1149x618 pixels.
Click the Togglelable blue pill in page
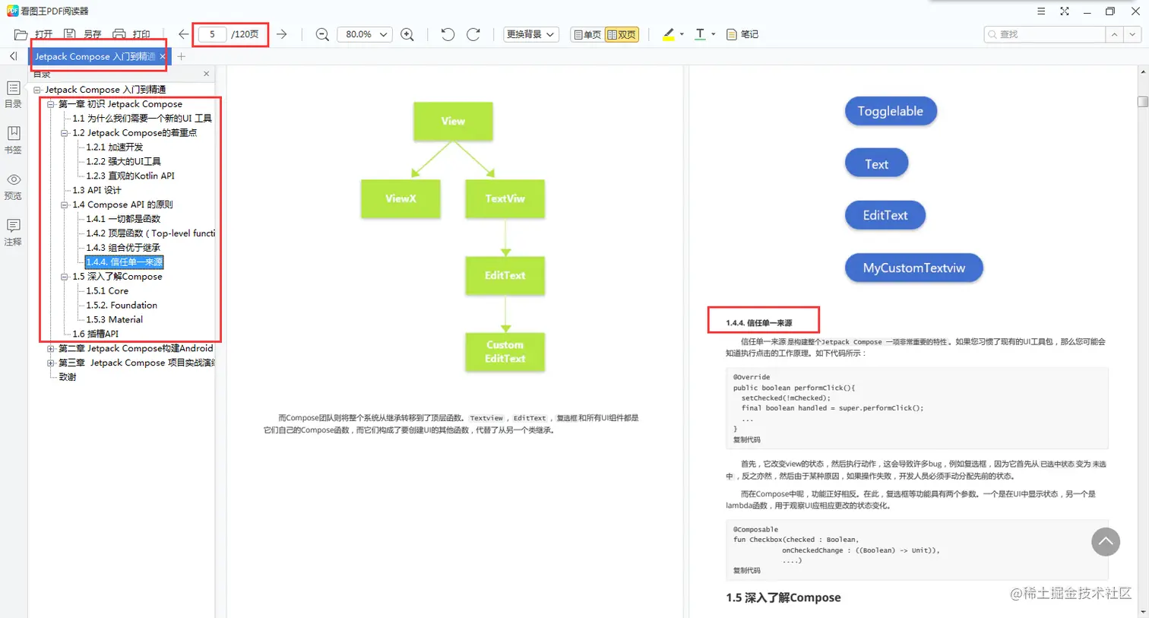tap(891, 111)
